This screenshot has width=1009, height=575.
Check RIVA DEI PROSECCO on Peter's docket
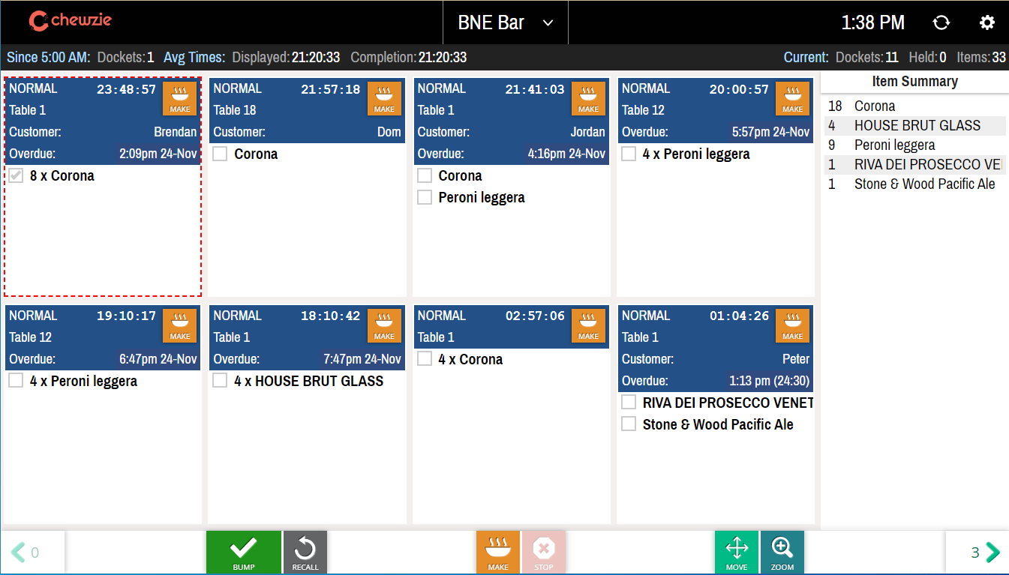629,403
